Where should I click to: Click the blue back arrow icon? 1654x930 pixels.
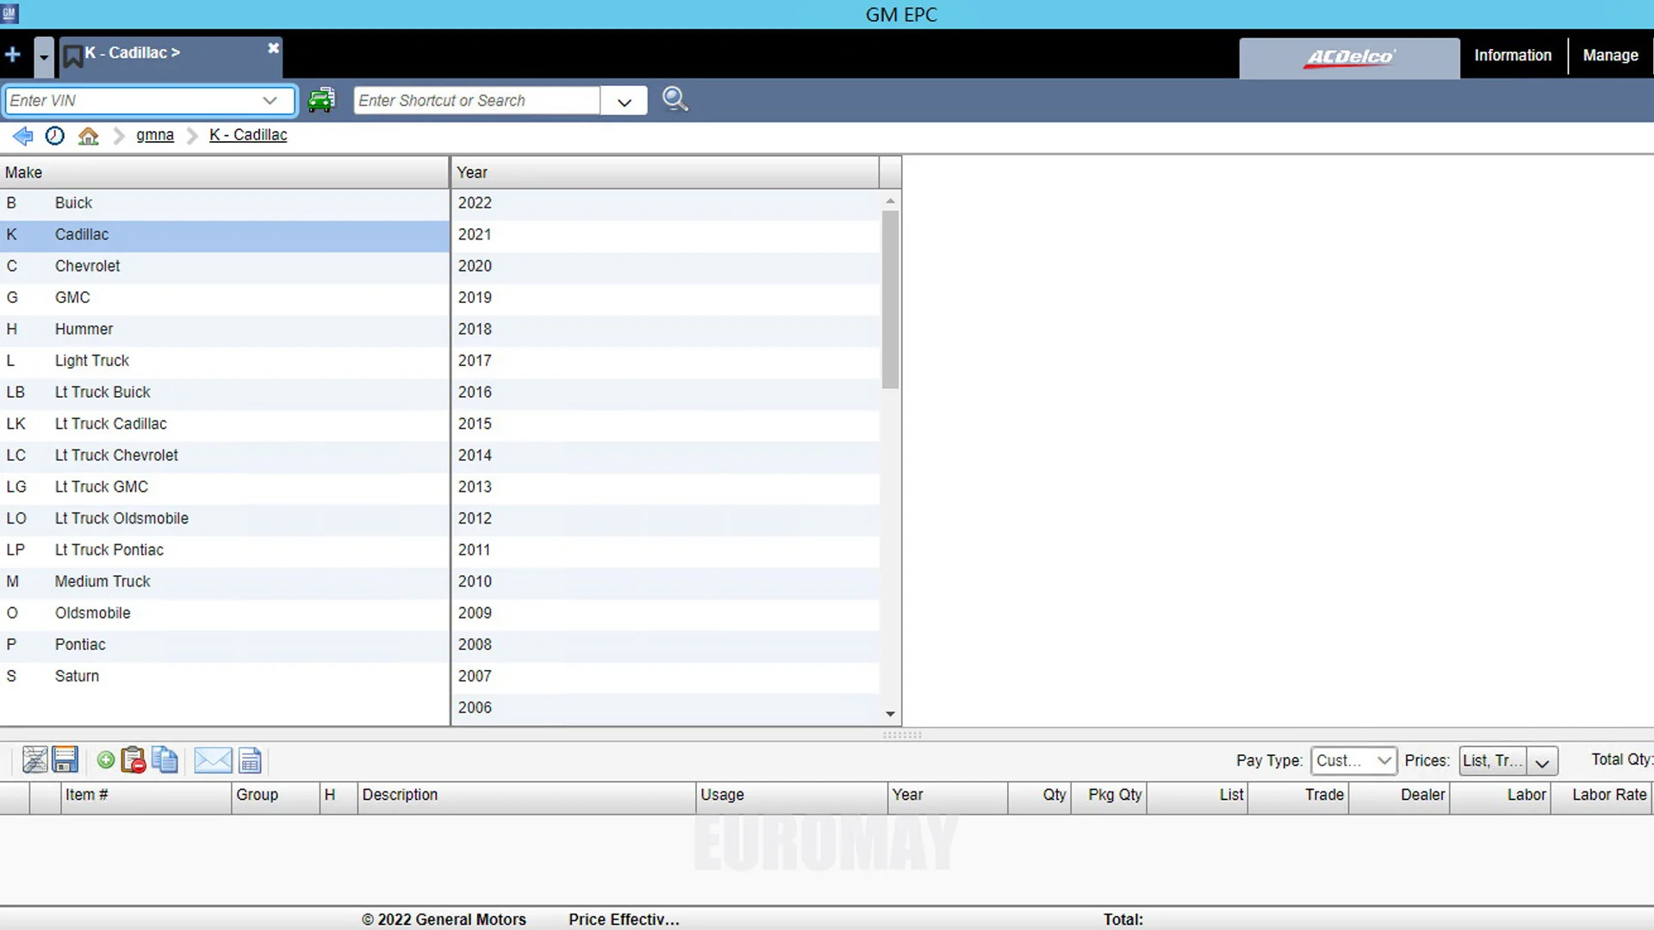[23, 135]
